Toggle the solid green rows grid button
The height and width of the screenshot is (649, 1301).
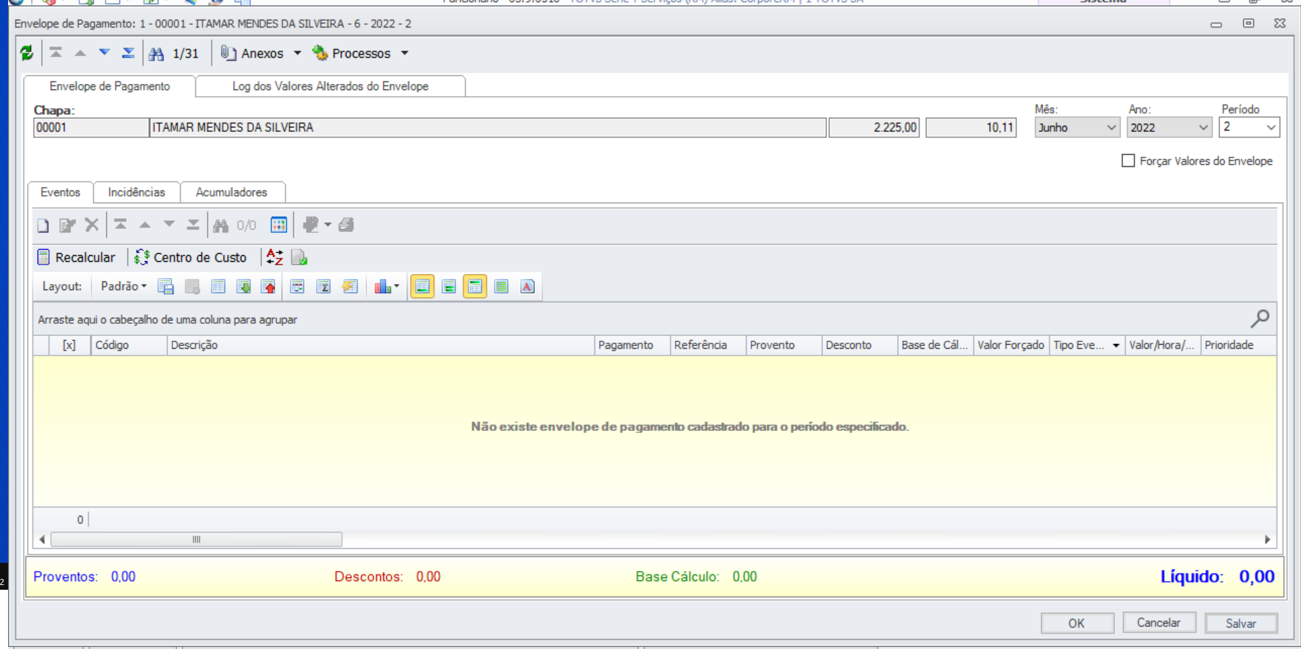tap(501, 287)
